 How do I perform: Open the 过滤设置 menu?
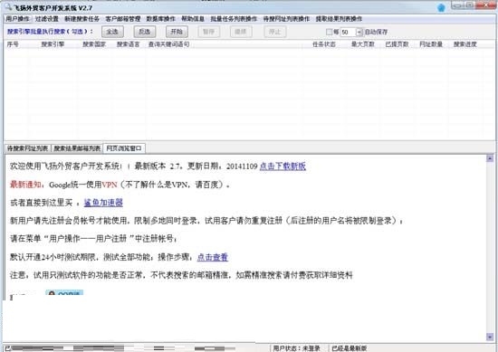47,19
